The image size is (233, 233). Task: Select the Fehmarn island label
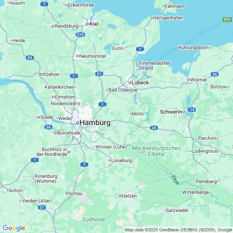point(174,6)
